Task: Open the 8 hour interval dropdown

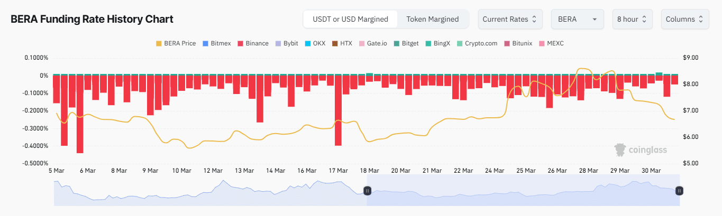Action: click(x=632, y=19)
